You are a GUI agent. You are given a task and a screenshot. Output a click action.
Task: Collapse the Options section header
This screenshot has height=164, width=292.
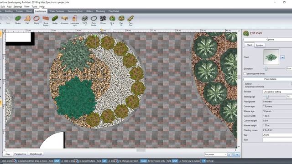click(270, 40)
